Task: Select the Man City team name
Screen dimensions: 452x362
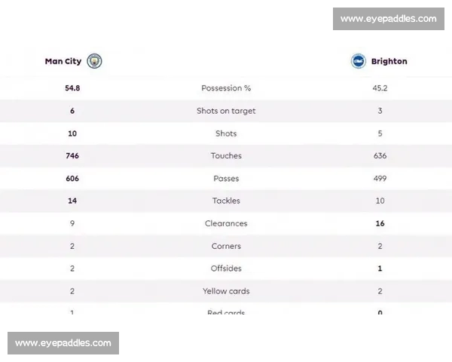Action: (x=63, y=61)
